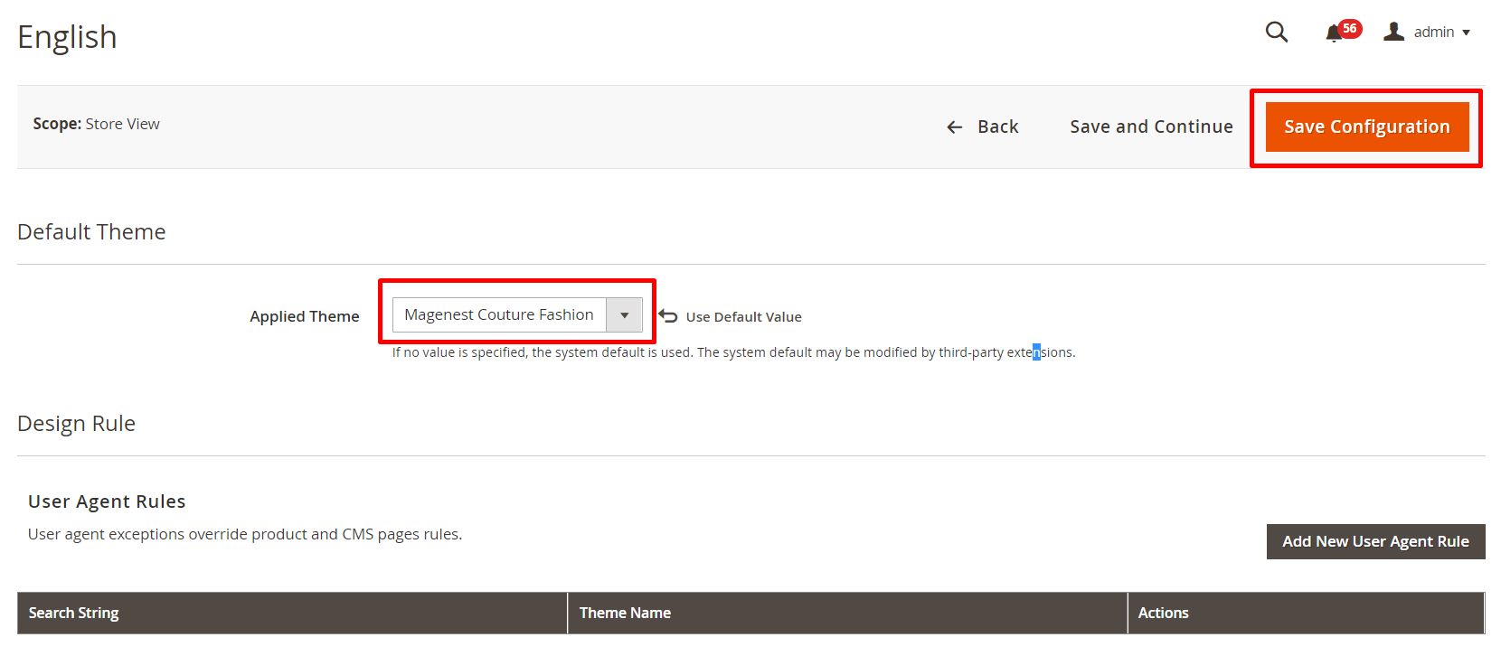Click the Default Theme section heading

91,232
